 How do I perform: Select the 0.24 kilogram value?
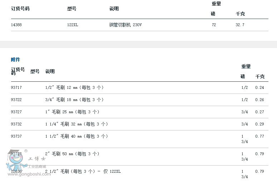pos(259,87)
